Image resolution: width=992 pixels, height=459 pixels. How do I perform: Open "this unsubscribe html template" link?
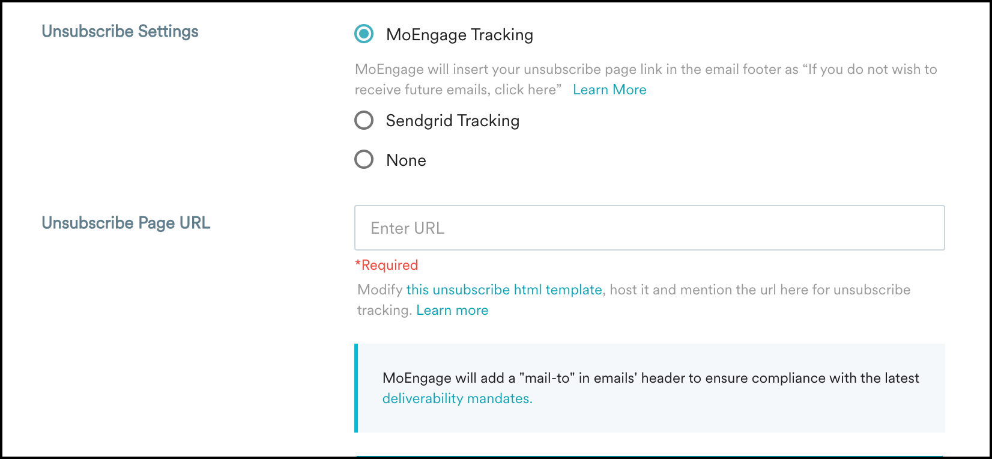(x=504, y=290)
